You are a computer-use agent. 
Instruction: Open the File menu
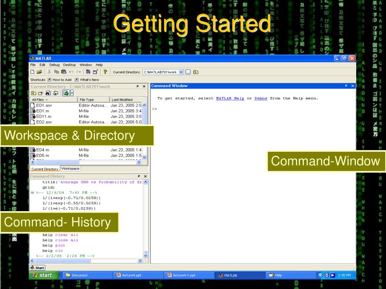33,65
